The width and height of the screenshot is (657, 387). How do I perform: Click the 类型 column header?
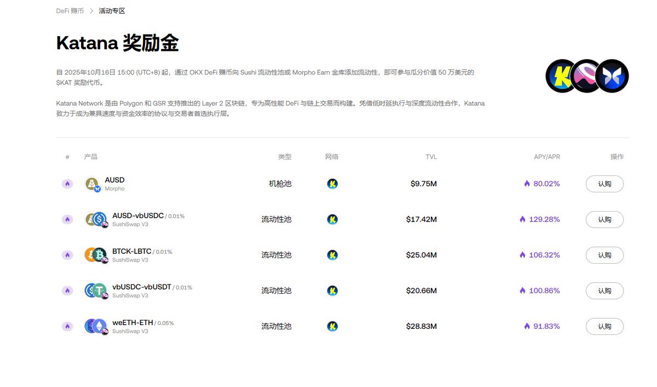point(285,157)
